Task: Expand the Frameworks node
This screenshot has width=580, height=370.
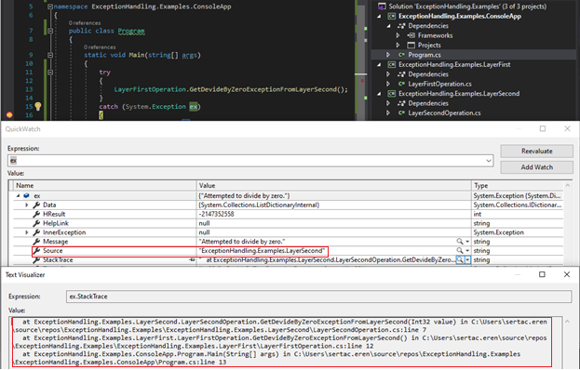Action: (398, 35)
